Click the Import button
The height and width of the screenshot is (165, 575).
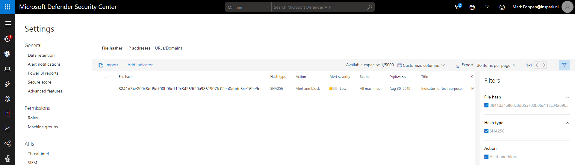pyautogui.click(x=108, y=65)
